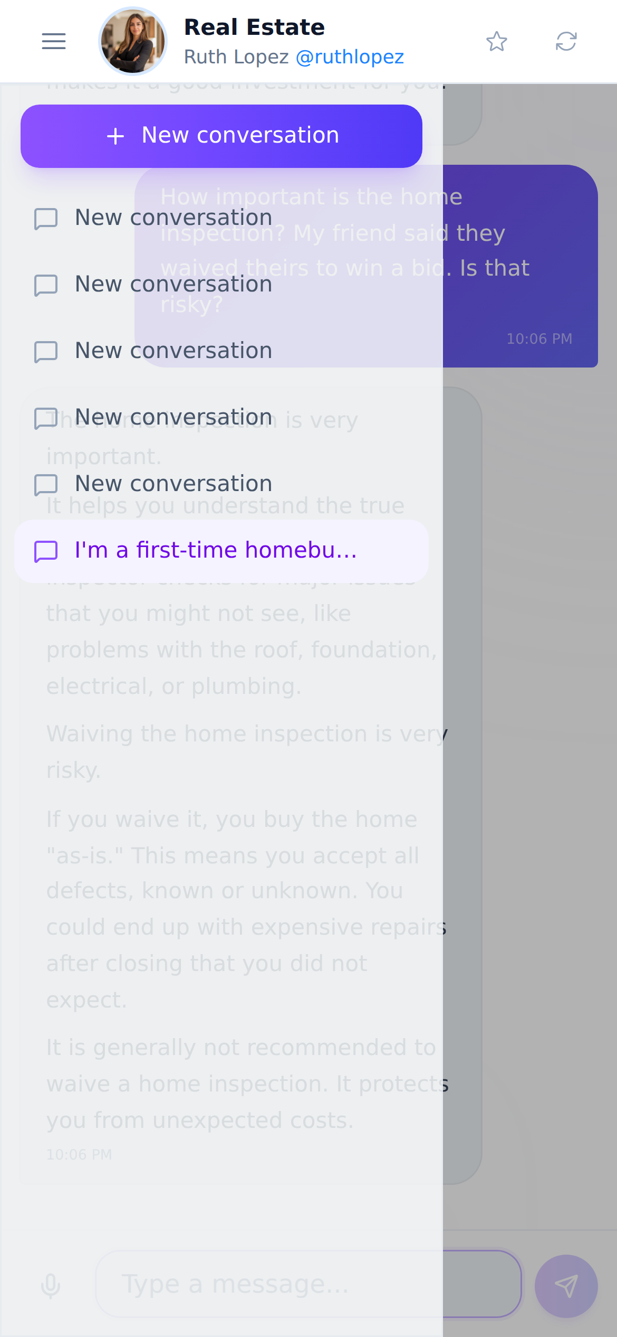
Task: Open the hamburger menu icon
Action: pyautogui.click(x=54, y=41)
